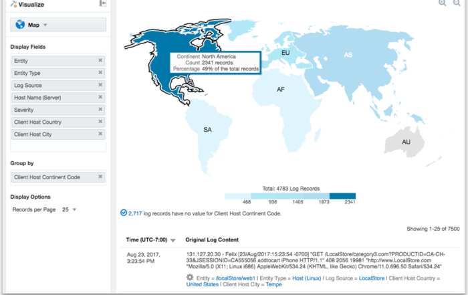Click the Aug 23, 2017 timestamp cell

coord(144,258)
